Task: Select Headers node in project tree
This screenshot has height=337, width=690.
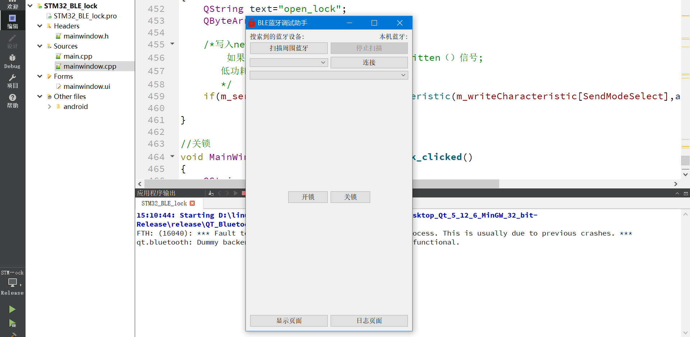Action: pyautogui.click(x=66, y=26)
